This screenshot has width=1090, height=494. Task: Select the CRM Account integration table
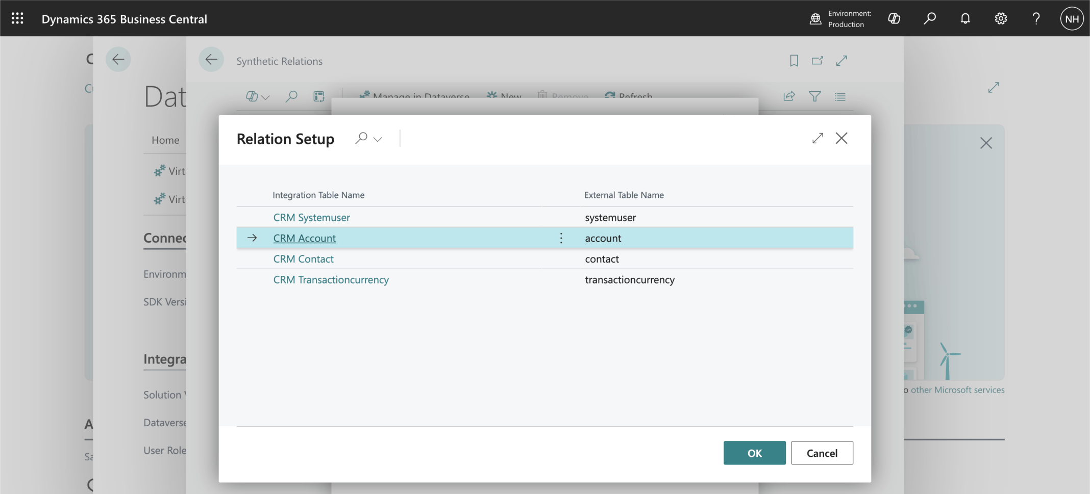304,238
